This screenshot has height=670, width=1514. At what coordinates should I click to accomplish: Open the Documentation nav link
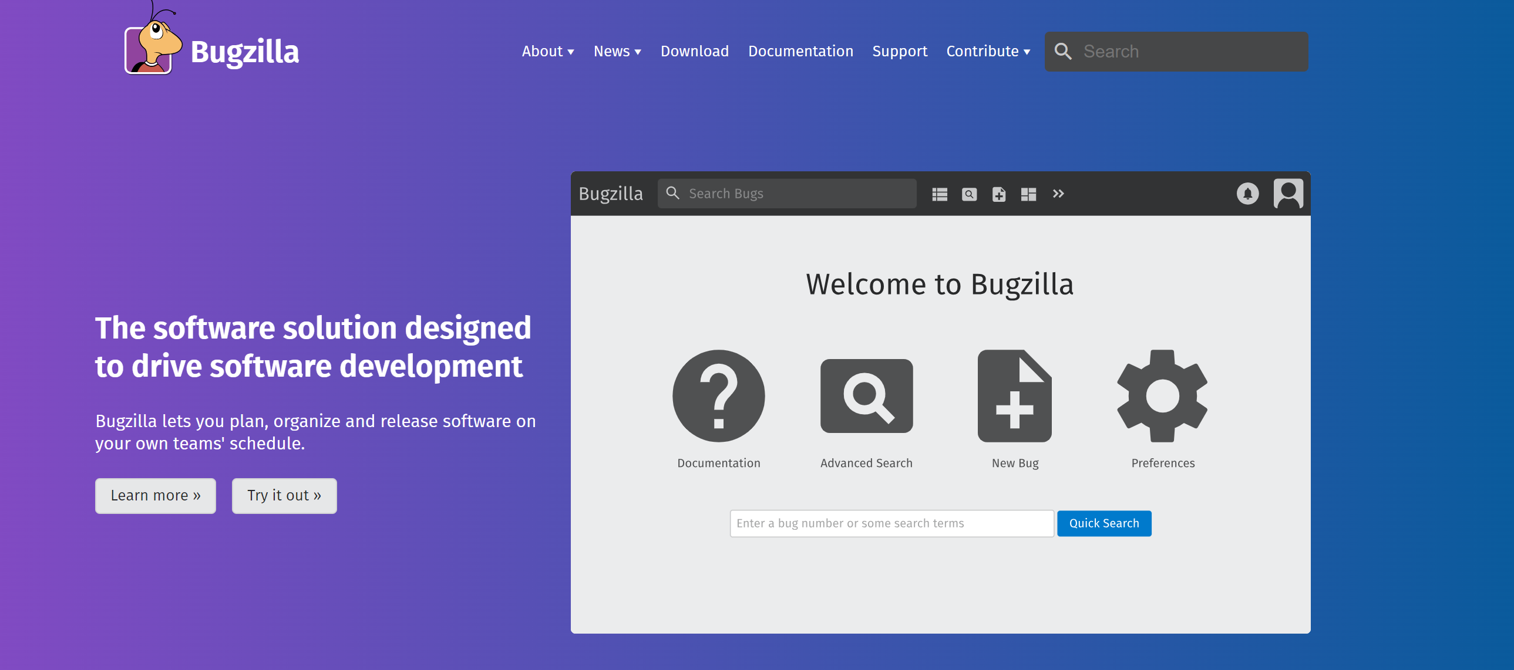pos(800,52)
